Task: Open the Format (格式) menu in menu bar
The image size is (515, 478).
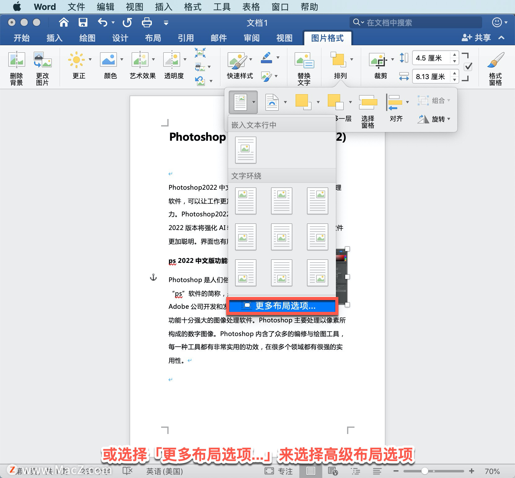Action: (193, 7)
